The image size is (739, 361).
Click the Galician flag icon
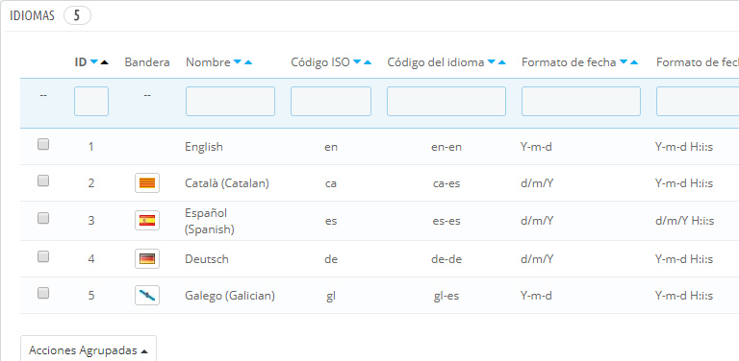pos(147,295)
